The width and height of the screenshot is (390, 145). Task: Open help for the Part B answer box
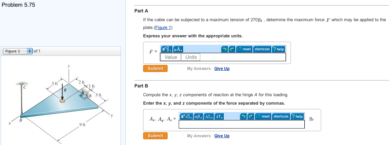coord(297,116)
